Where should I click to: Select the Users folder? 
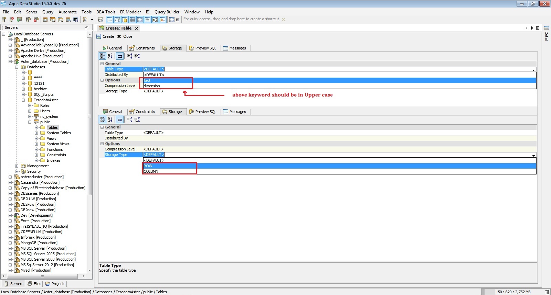(45, 111)
